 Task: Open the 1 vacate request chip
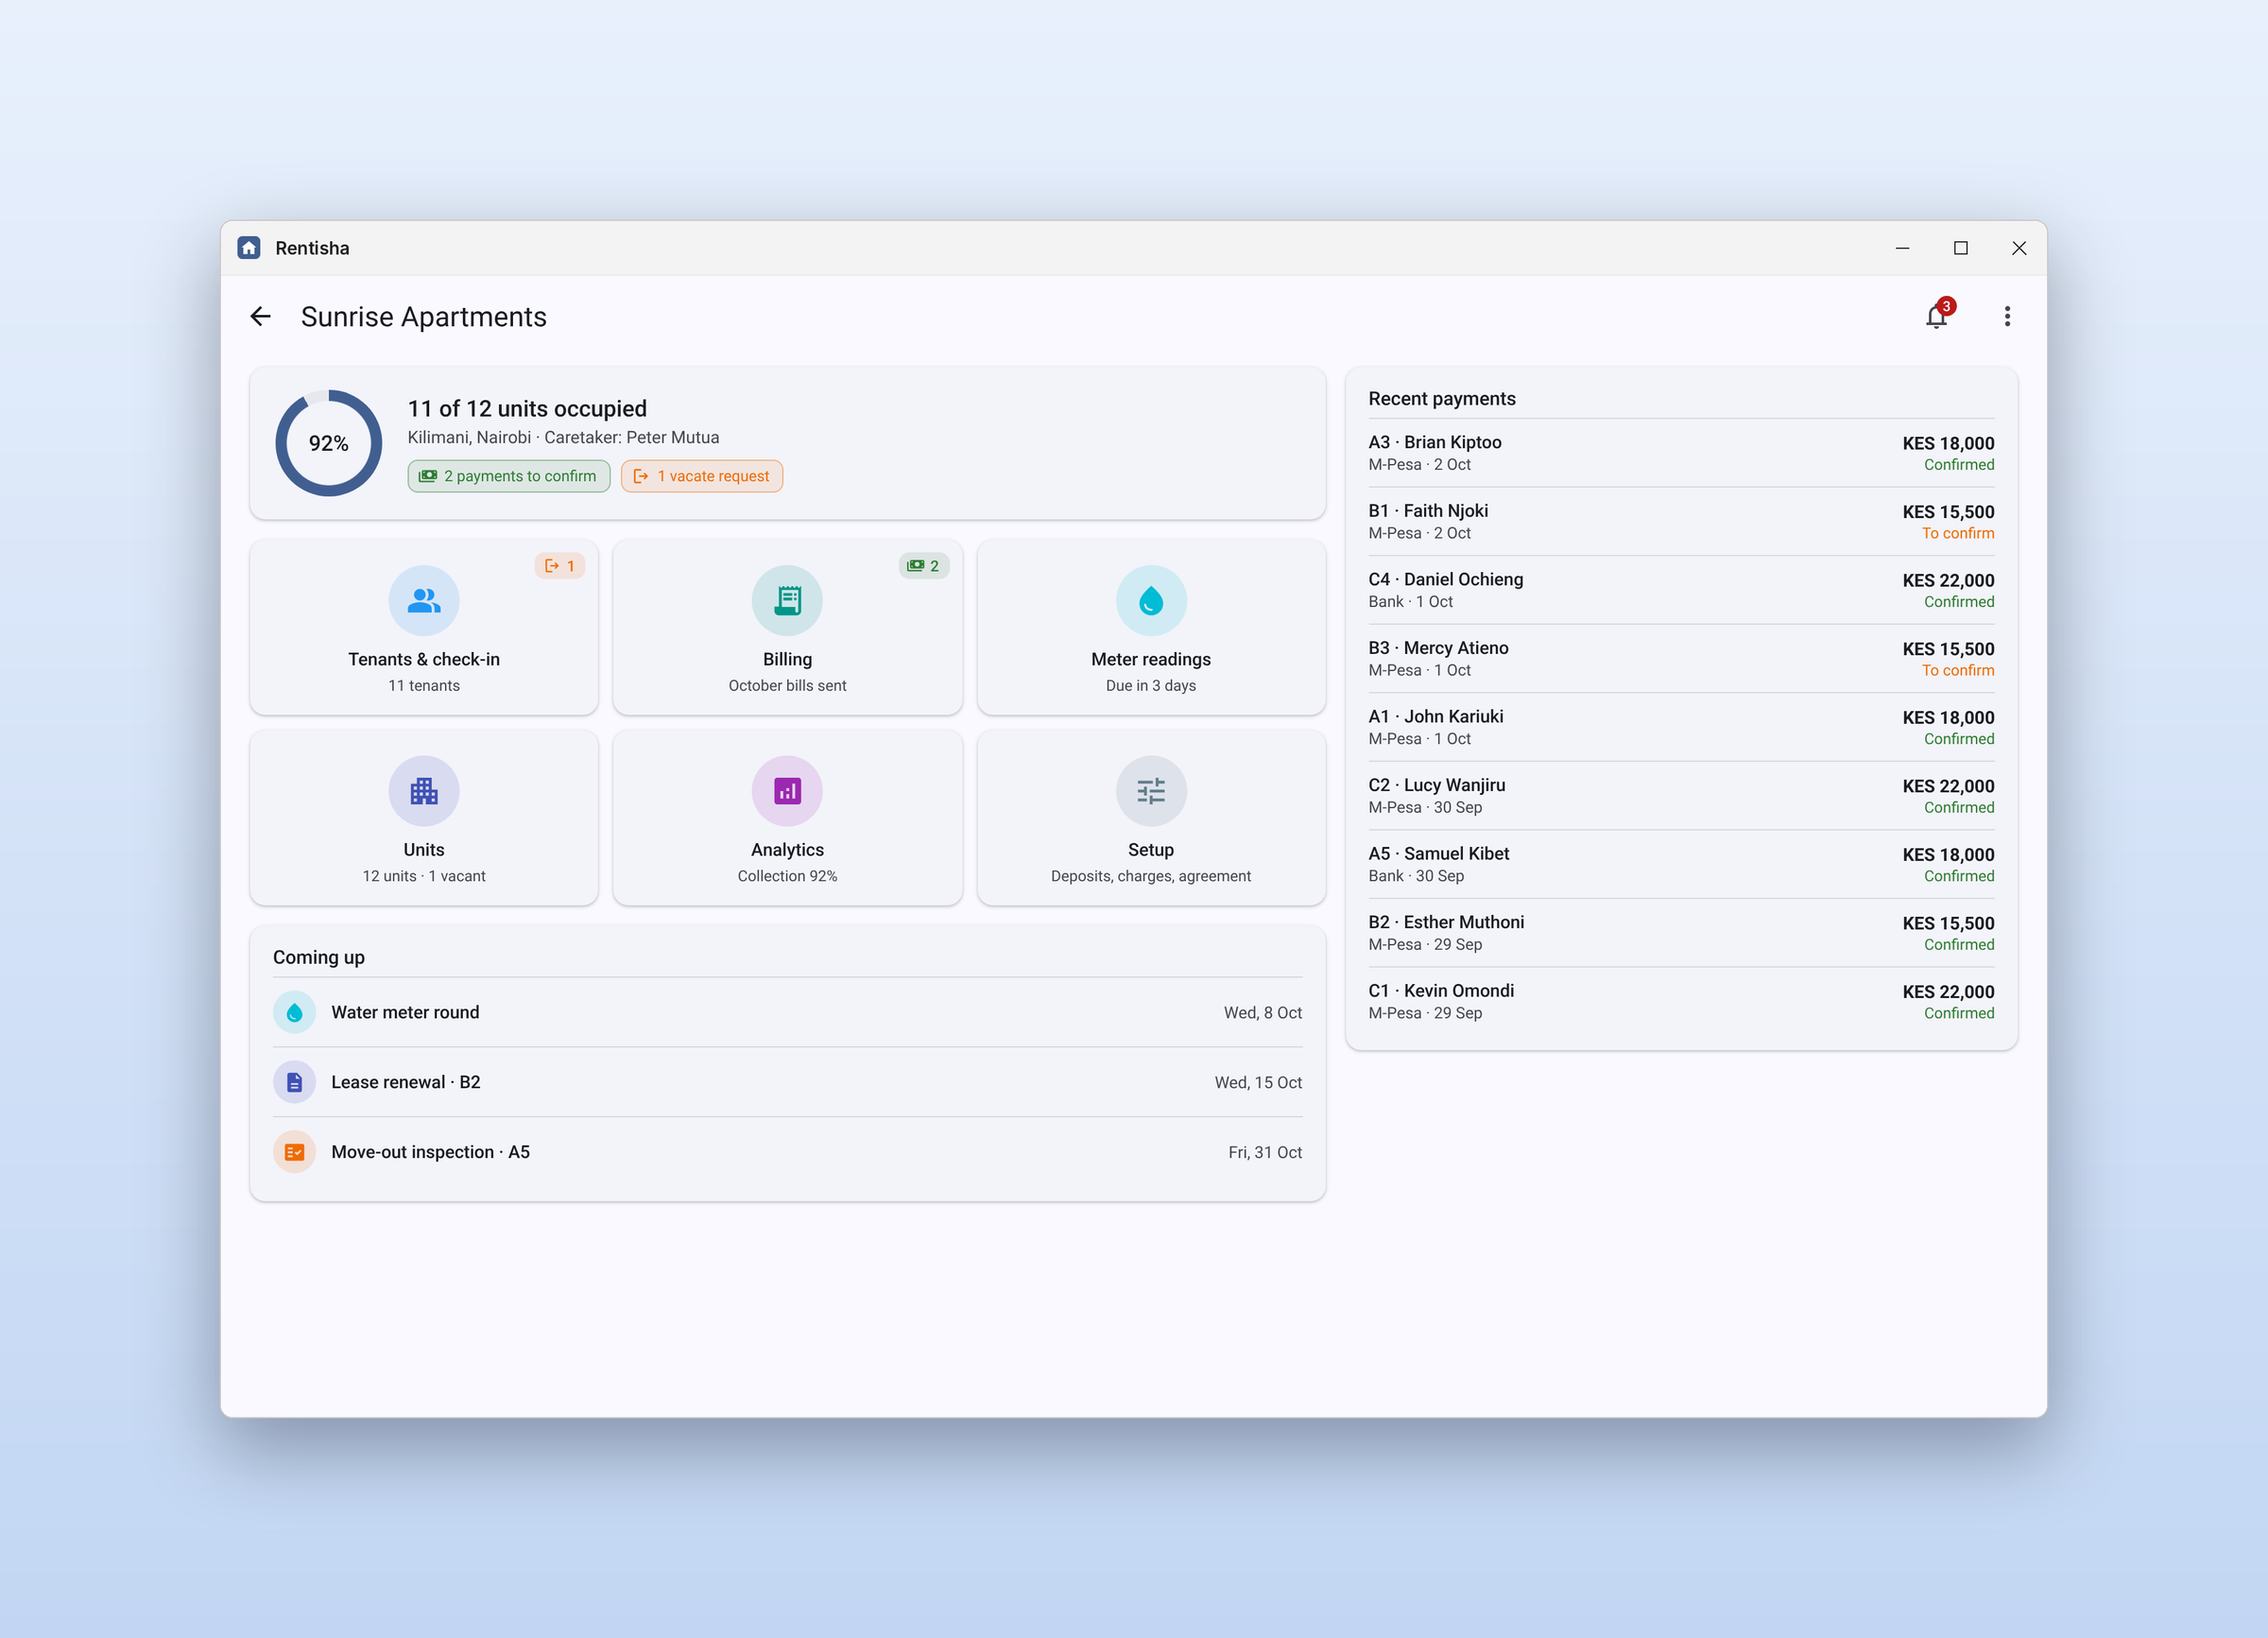[x=702, y=476]
